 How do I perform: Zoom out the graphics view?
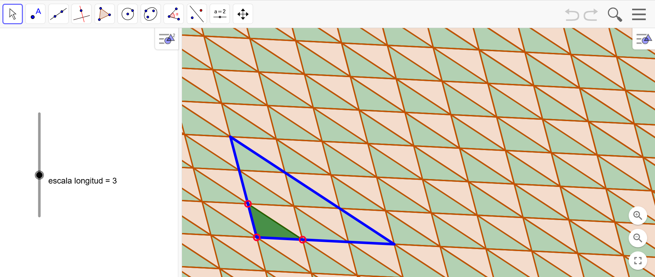(638, 238)
